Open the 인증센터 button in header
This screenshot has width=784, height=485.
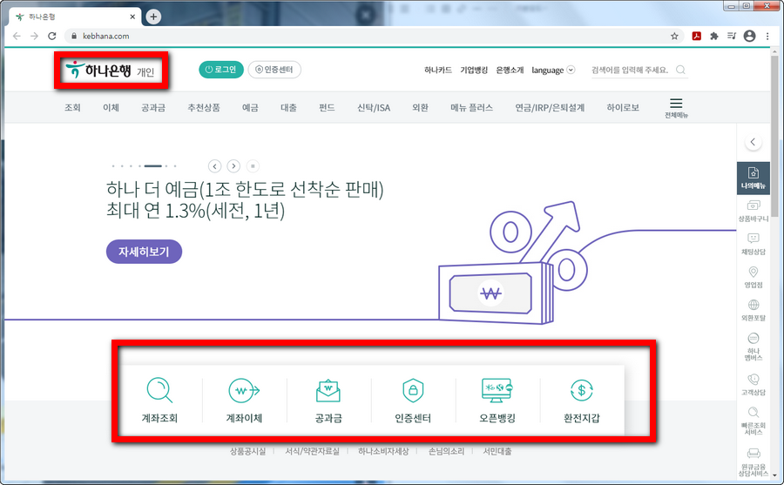274,70
